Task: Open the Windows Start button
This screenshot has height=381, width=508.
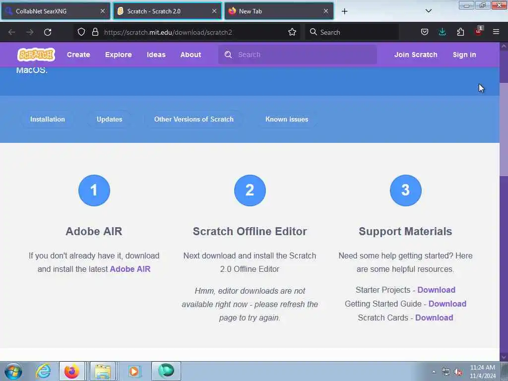Action: coord(13,371)
